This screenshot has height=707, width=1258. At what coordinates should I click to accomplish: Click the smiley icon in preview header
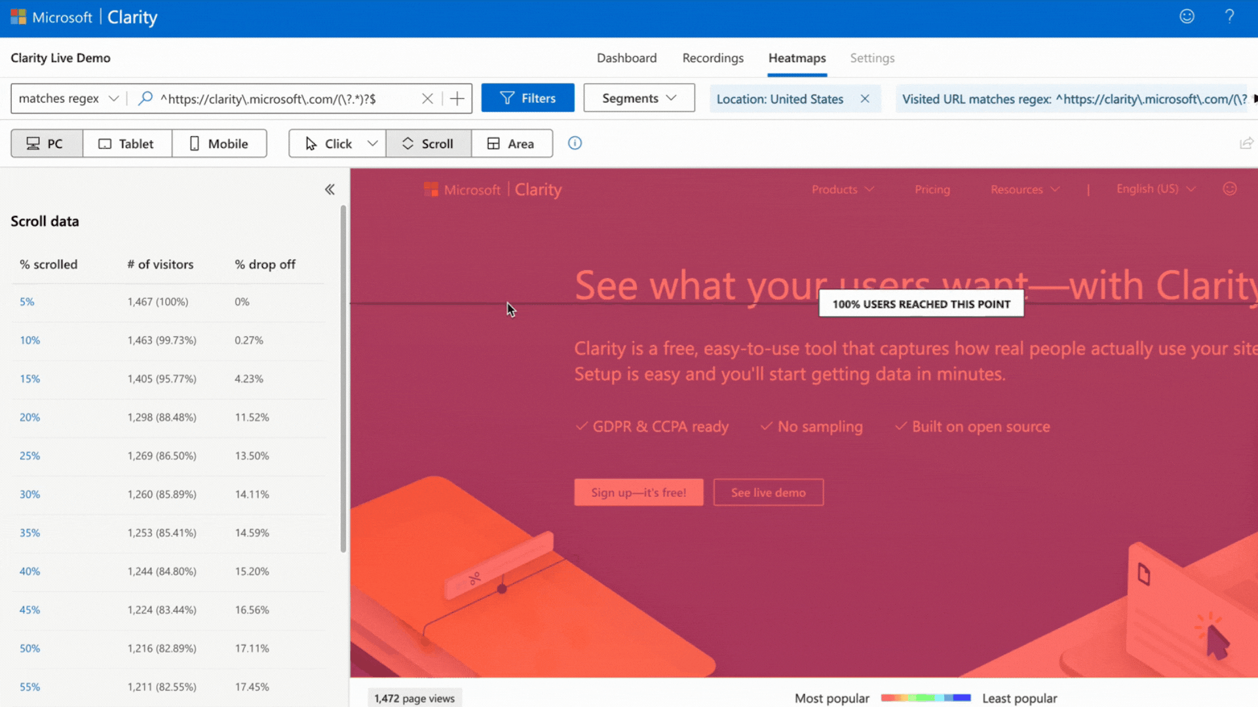pyautogui.click(x=1230, y=189)
